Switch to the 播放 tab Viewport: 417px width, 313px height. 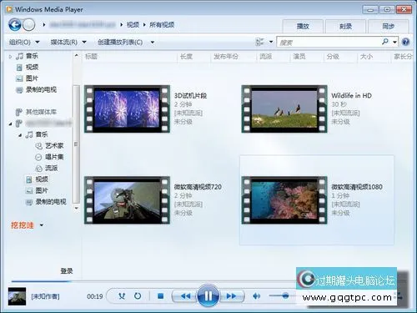pyautogui.click(x=303, y=27)
